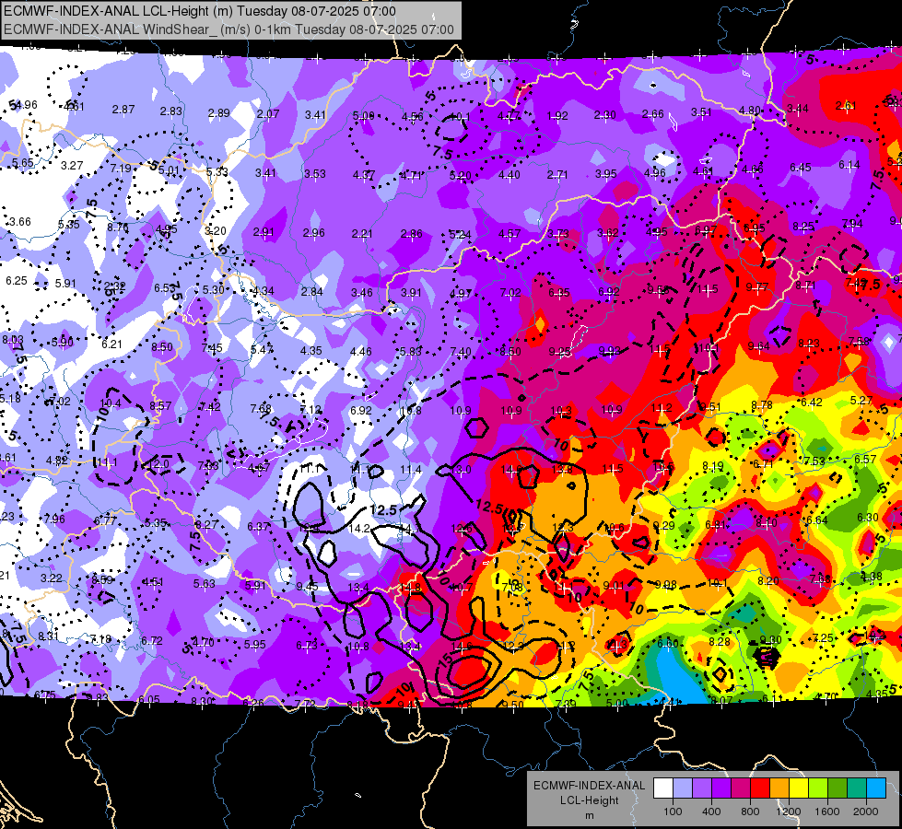Click the 9.51 wind shear value
The image size is (902, 829).
(x=710, y=407)
